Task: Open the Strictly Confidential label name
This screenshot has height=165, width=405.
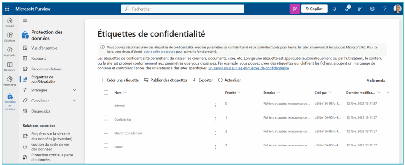Action: (x=128, y=133)
